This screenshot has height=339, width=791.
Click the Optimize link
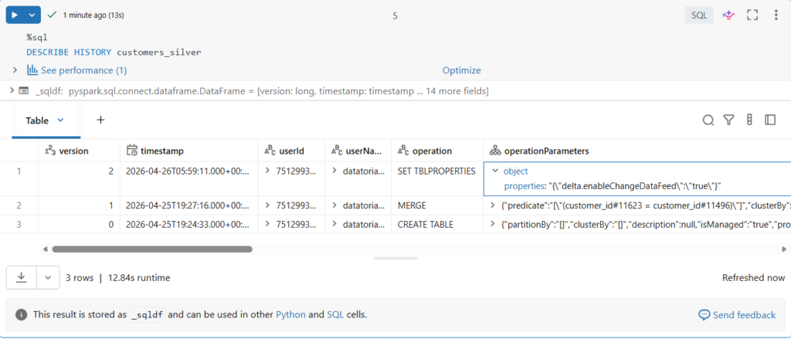(x=461, y=70)
